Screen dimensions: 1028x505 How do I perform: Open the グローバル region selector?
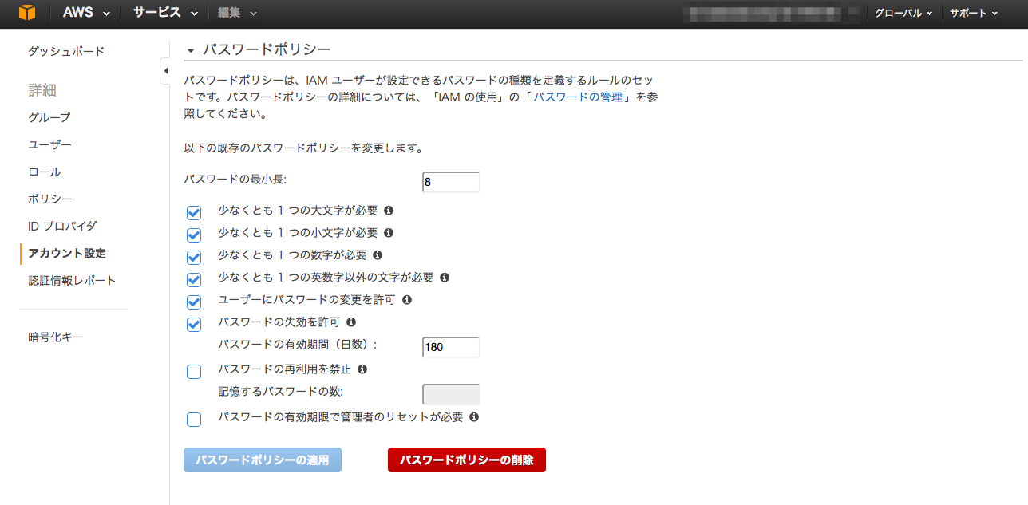tap(902, 13)
